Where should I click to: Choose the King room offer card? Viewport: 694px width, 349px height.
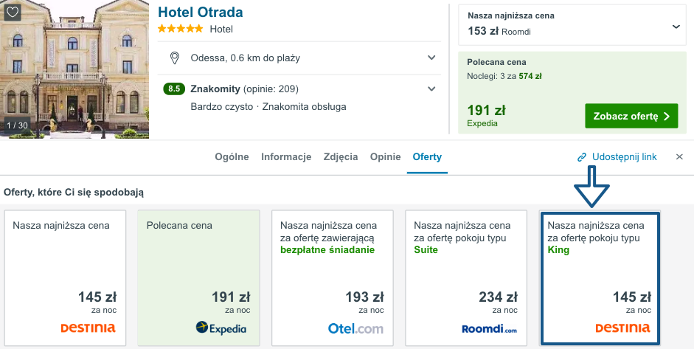click(x=600, y=278)
